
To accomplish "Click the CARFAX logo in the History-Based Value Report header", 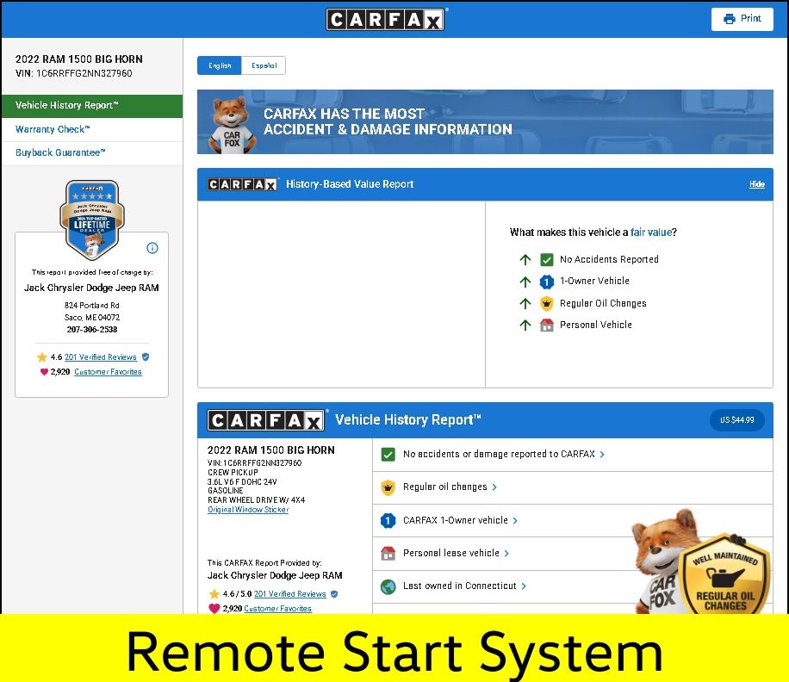I will [x=243, y=184].
